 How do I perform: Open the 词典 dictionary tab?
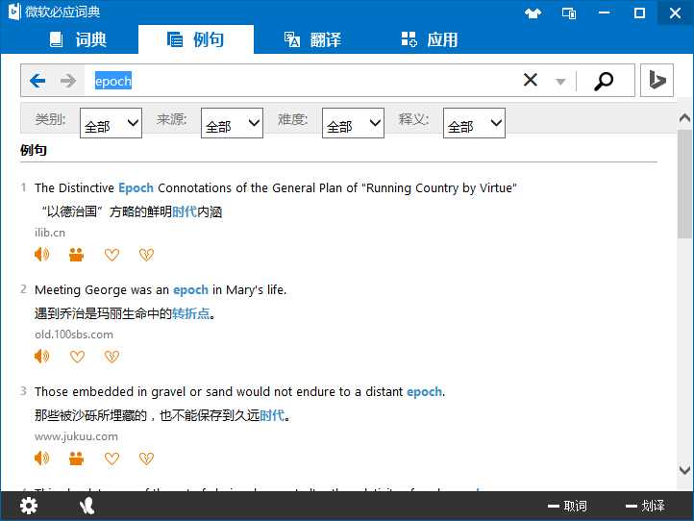(78, 39)
